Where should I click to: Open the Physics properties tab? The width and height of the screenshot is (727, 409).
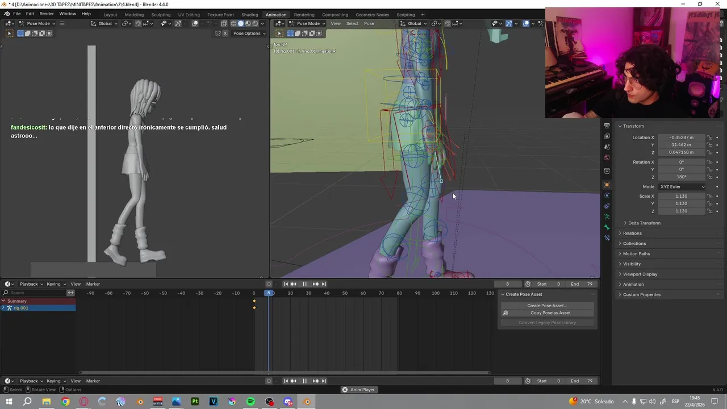(607, 195)
